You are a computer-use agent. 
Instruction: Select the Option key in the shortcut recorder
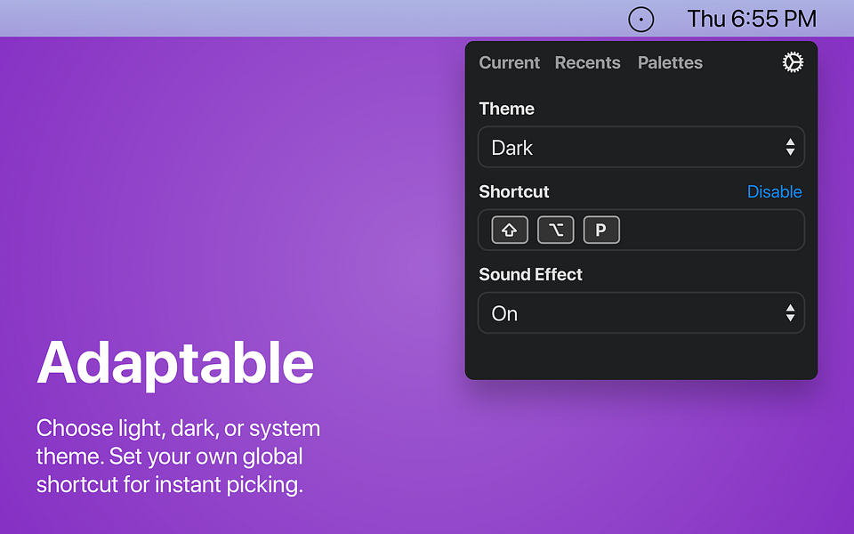point(555,230)
